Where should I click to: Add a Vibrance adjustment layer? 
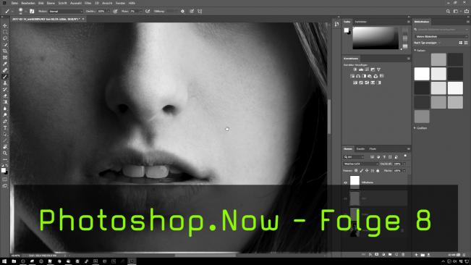(x=378, y=70)
